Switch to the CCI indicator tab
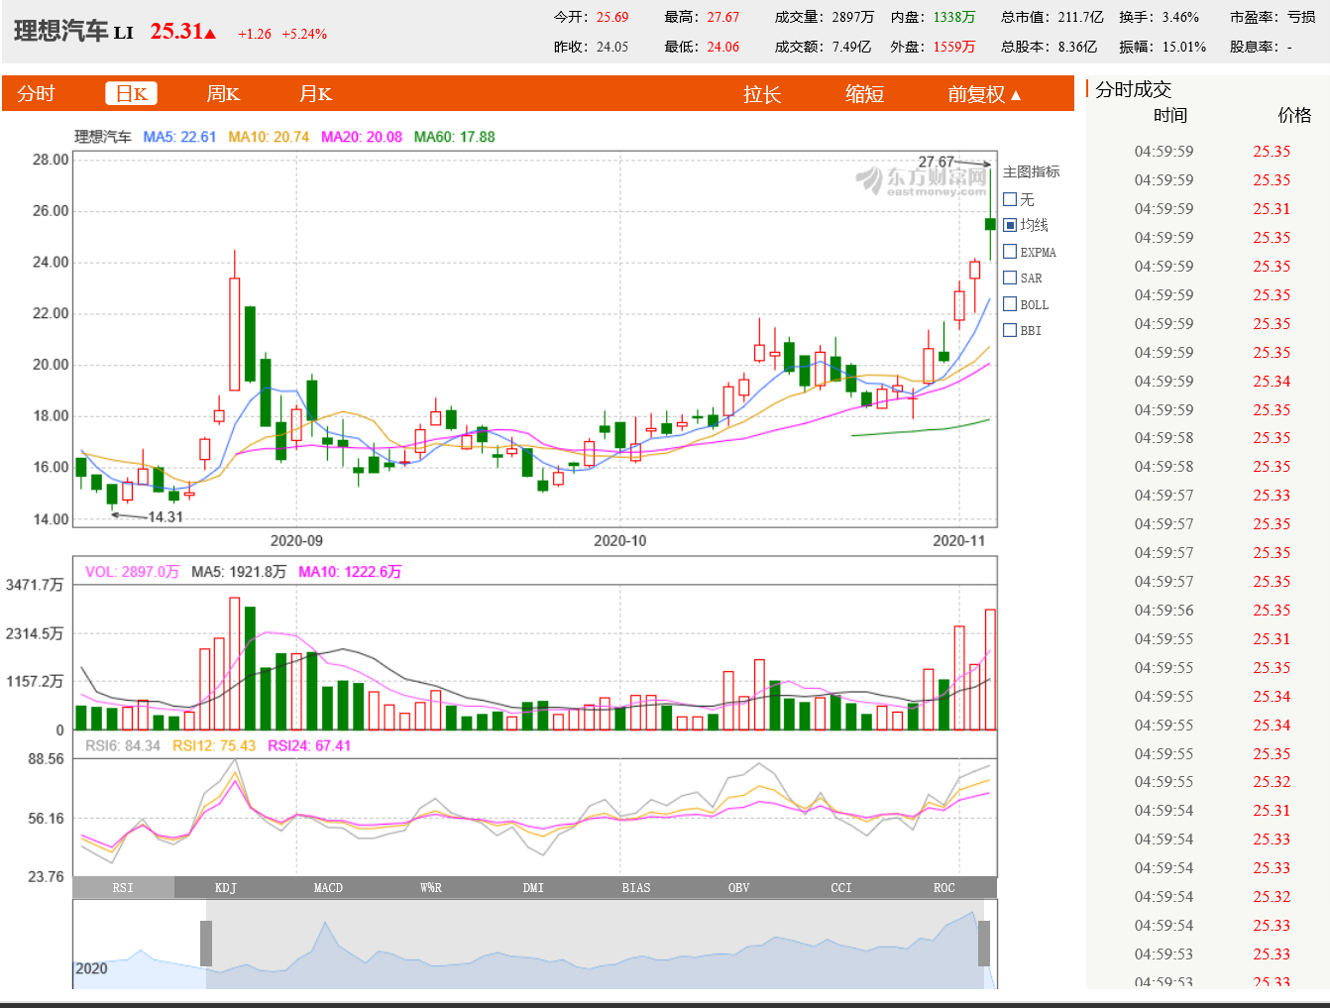 point(841,887)
